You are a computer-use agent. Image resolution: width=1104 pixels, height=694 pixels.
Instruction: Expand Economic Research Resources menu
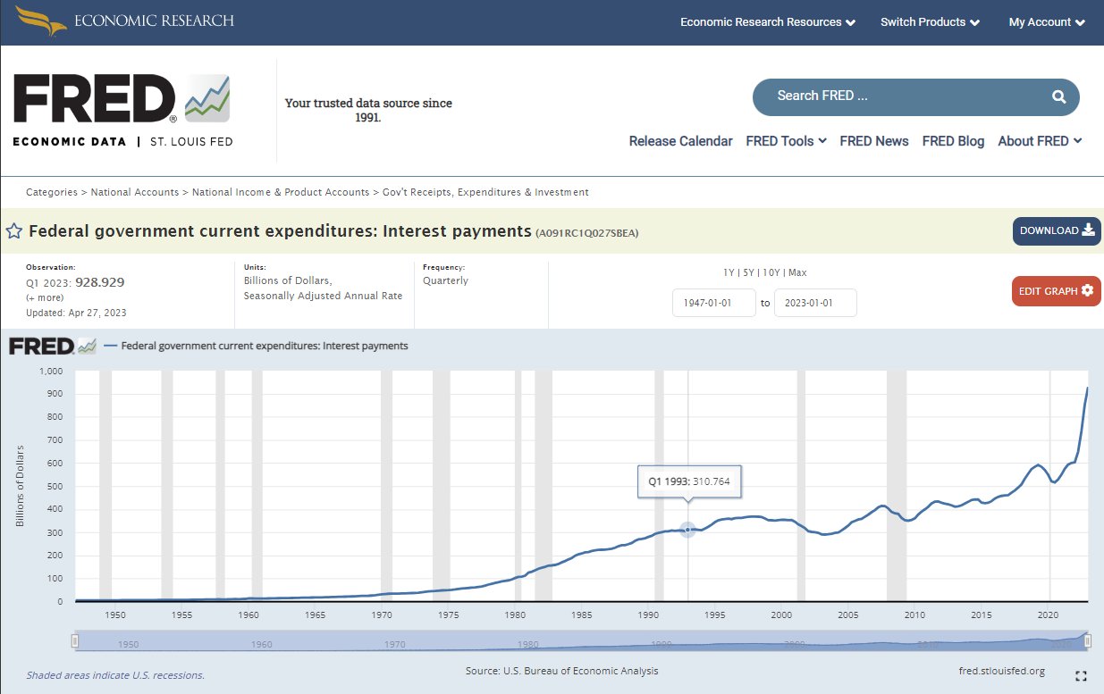pos(768,22)
